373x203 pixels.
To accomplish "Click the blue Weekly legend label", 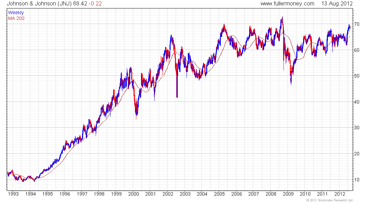I will click(x=16, y=13).
